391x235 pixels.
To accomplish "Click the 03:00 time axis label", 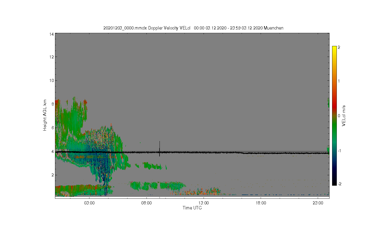I will pyautogui.click(x=89, y=203).
